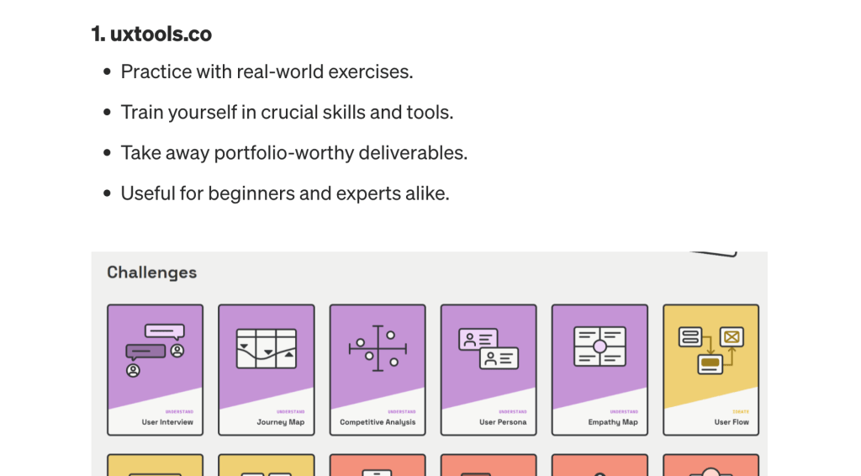Click the "User Persona" card label
The width and height of the screenshot is (861, 476).
[503, 422]
